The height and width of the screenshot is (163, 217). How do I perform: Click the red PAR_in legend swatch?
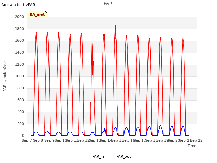click(87, 157)
